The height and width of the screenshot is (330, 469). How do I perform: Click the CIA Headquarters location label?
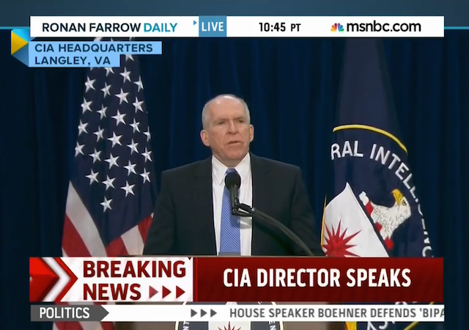(x=94, y=48)
